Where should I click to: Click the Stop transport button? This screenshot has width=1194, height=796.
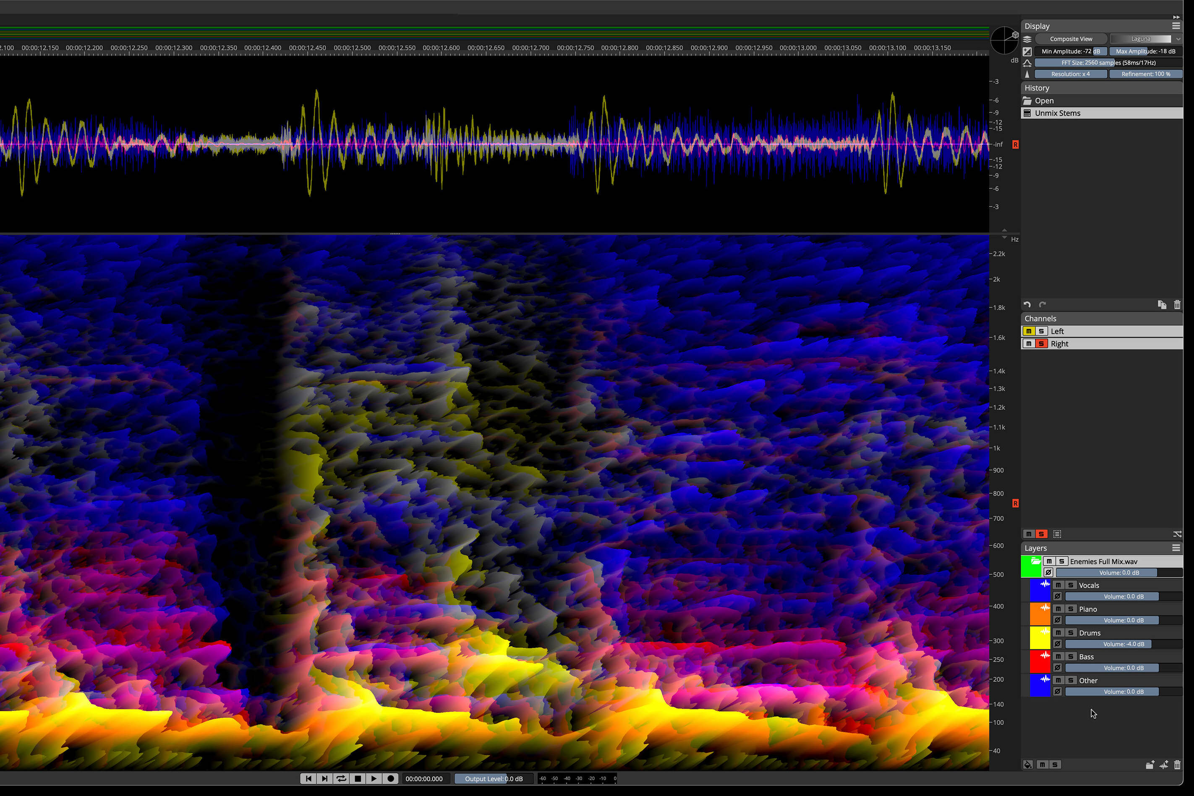358,779
